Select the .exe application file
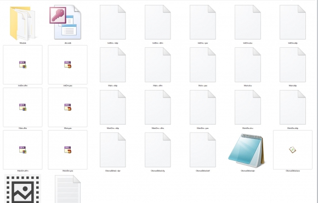Image resolution: width=318 pixels, height=203 pixels. coord(293,150)
